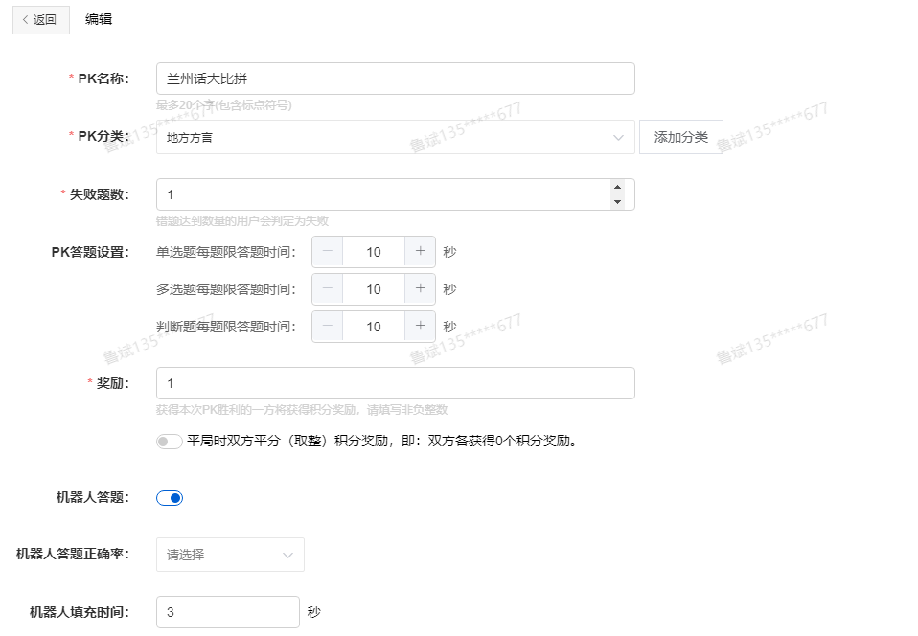Click plus icon for 判断题 time limit
Screen dimensions: 918x636
coord(420,327)
